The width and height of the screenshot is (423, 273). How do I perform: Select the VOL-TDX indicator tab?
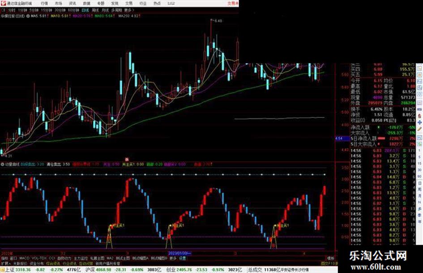(39, 258)
